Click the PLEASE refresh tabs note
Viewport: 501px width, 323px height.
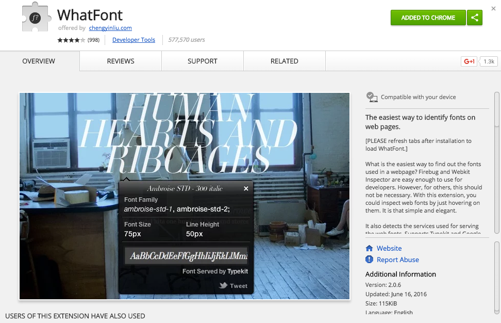pos(418,144)
